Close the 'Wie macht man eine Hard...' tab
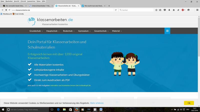 105,6
